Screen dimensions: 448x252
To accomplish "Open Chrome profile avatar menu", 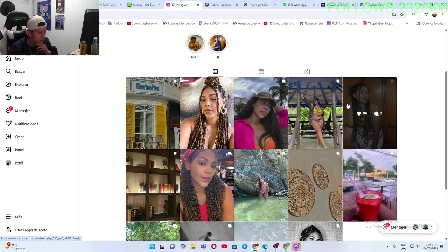I will [x=434, y=15].
